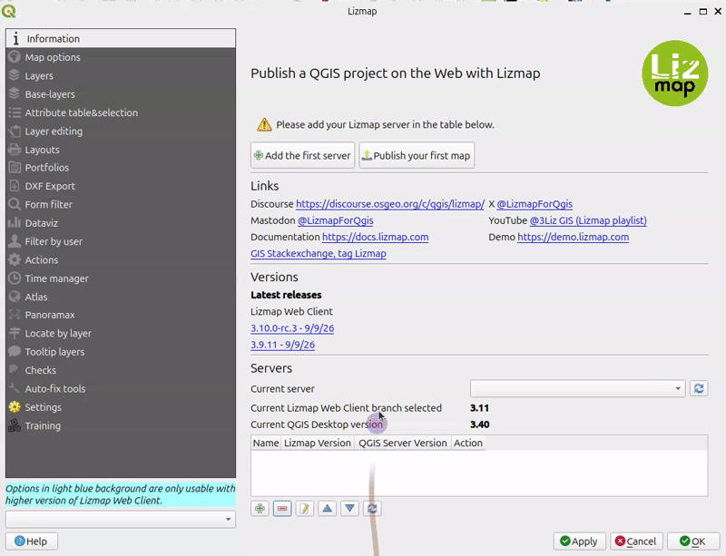Image resolution: width=726 pixels, height=556 pixels.
Task: Move server down with the down arrow
Action: 350,509
